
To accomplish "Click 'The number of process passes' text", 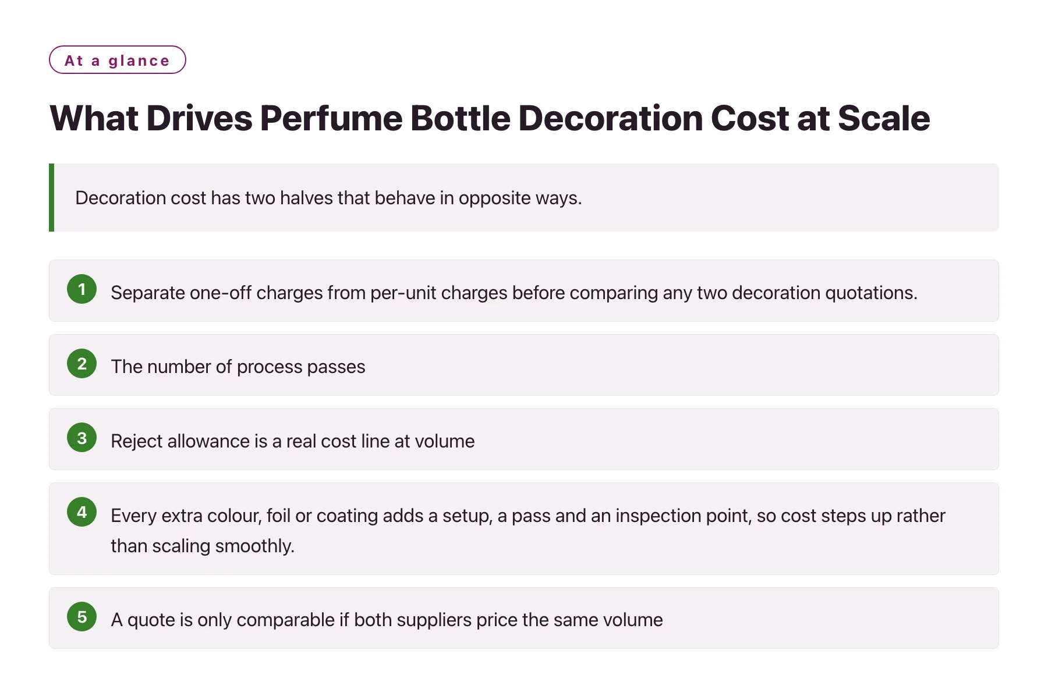I will pyautogui.click(x=238, y=367).
